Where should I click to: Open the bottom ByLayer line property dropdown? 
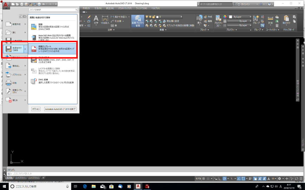coord(240,25)
